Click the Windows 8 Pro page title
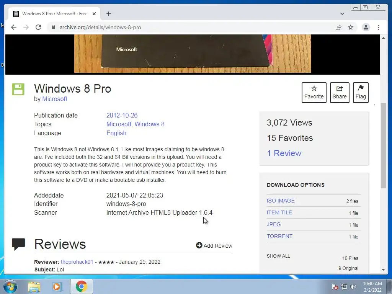This screenshot has height=294, width=392. click(x=72, y=89)
